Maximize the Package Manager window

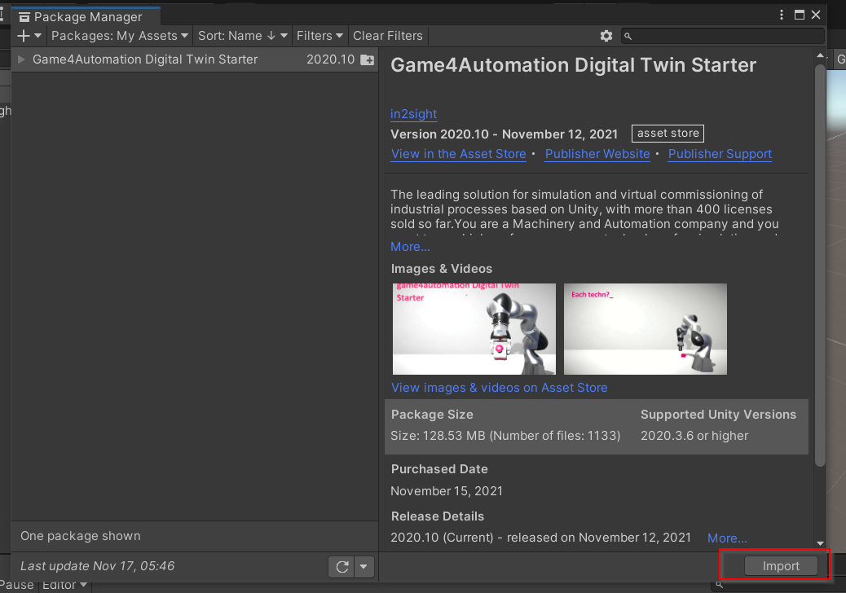(x=800, y=15)
